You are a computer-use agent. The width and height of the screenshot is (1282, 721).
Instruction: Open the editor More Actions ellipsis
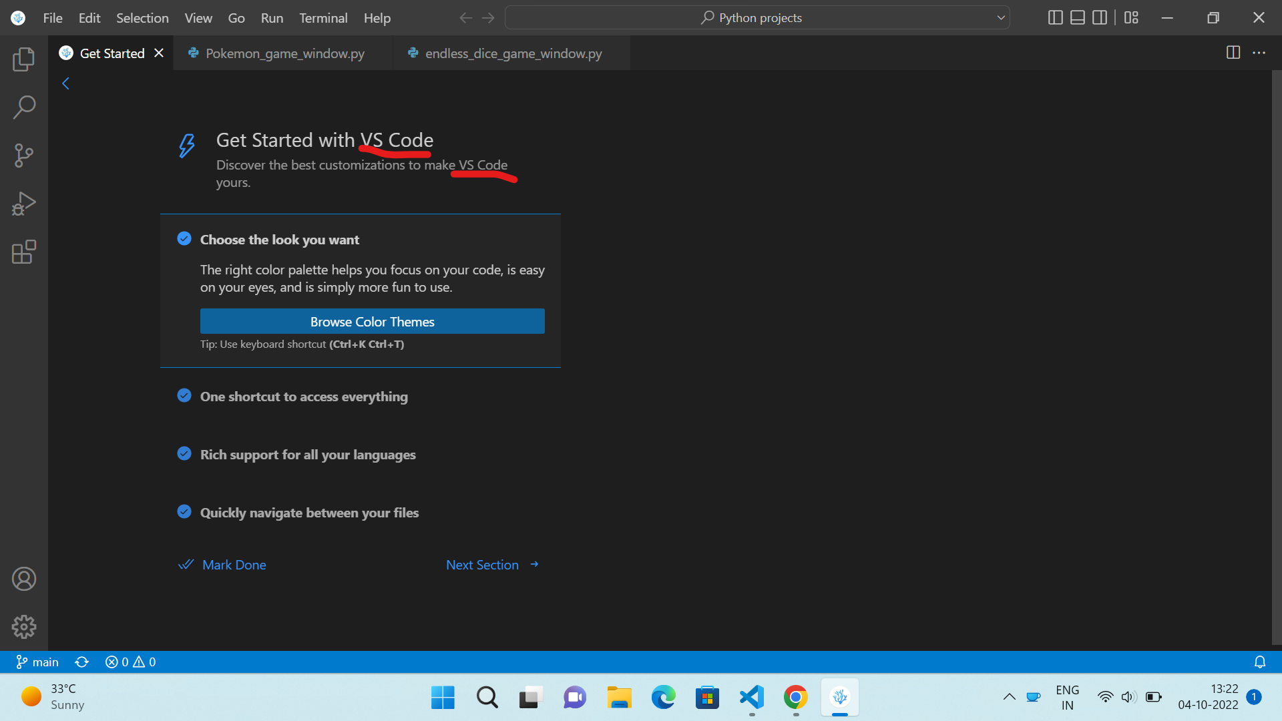1259,53
